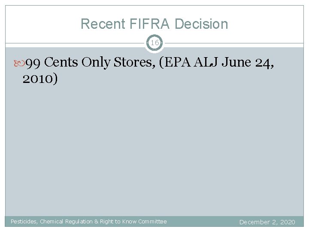Click the word 'Decision' in the title

coord(201,24)
